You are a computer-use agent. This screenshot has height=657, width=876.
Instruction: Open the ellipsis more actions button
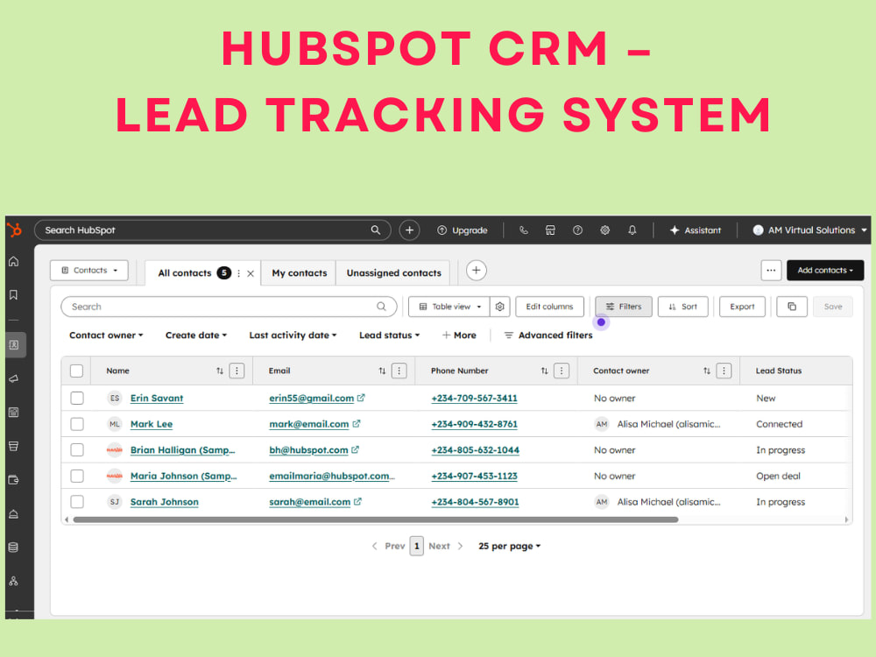pos(771,271)
